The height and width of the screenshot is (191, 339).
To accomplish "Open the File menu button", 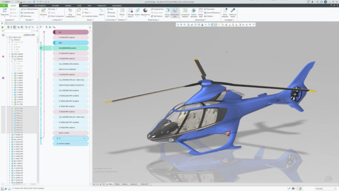I will point(4,5).
